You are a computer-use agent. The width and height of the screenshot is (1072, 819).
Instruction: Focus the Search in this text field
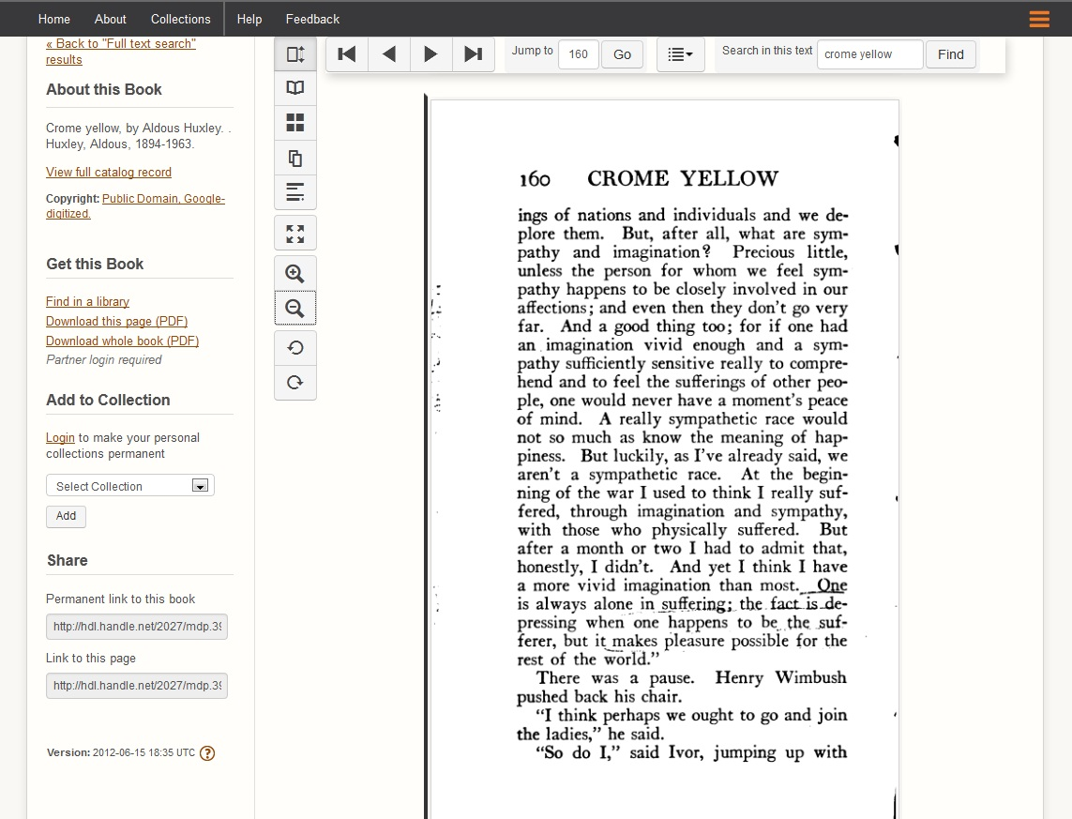click(x=869, y=54)
